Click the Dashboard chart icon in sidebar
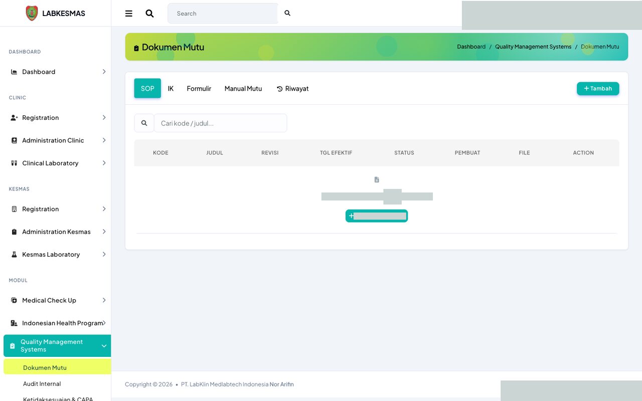This screenshot has height=401, width=642. [14, 72]
